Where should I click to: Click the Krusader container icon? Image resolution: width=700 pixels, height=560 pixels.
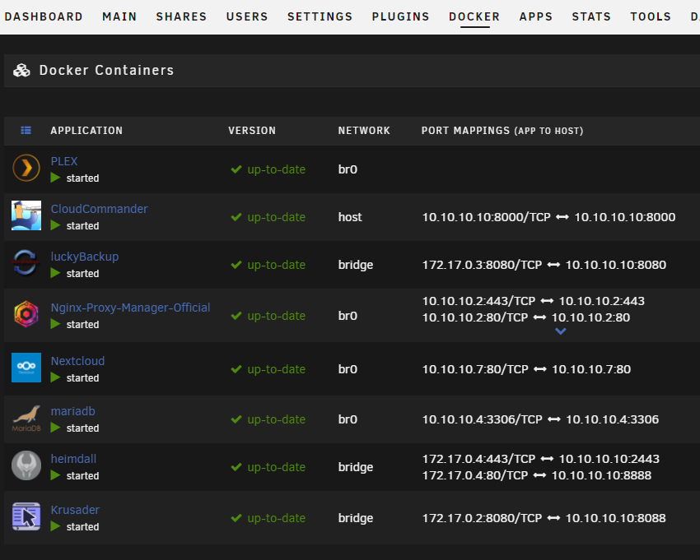tap(26, 516)
